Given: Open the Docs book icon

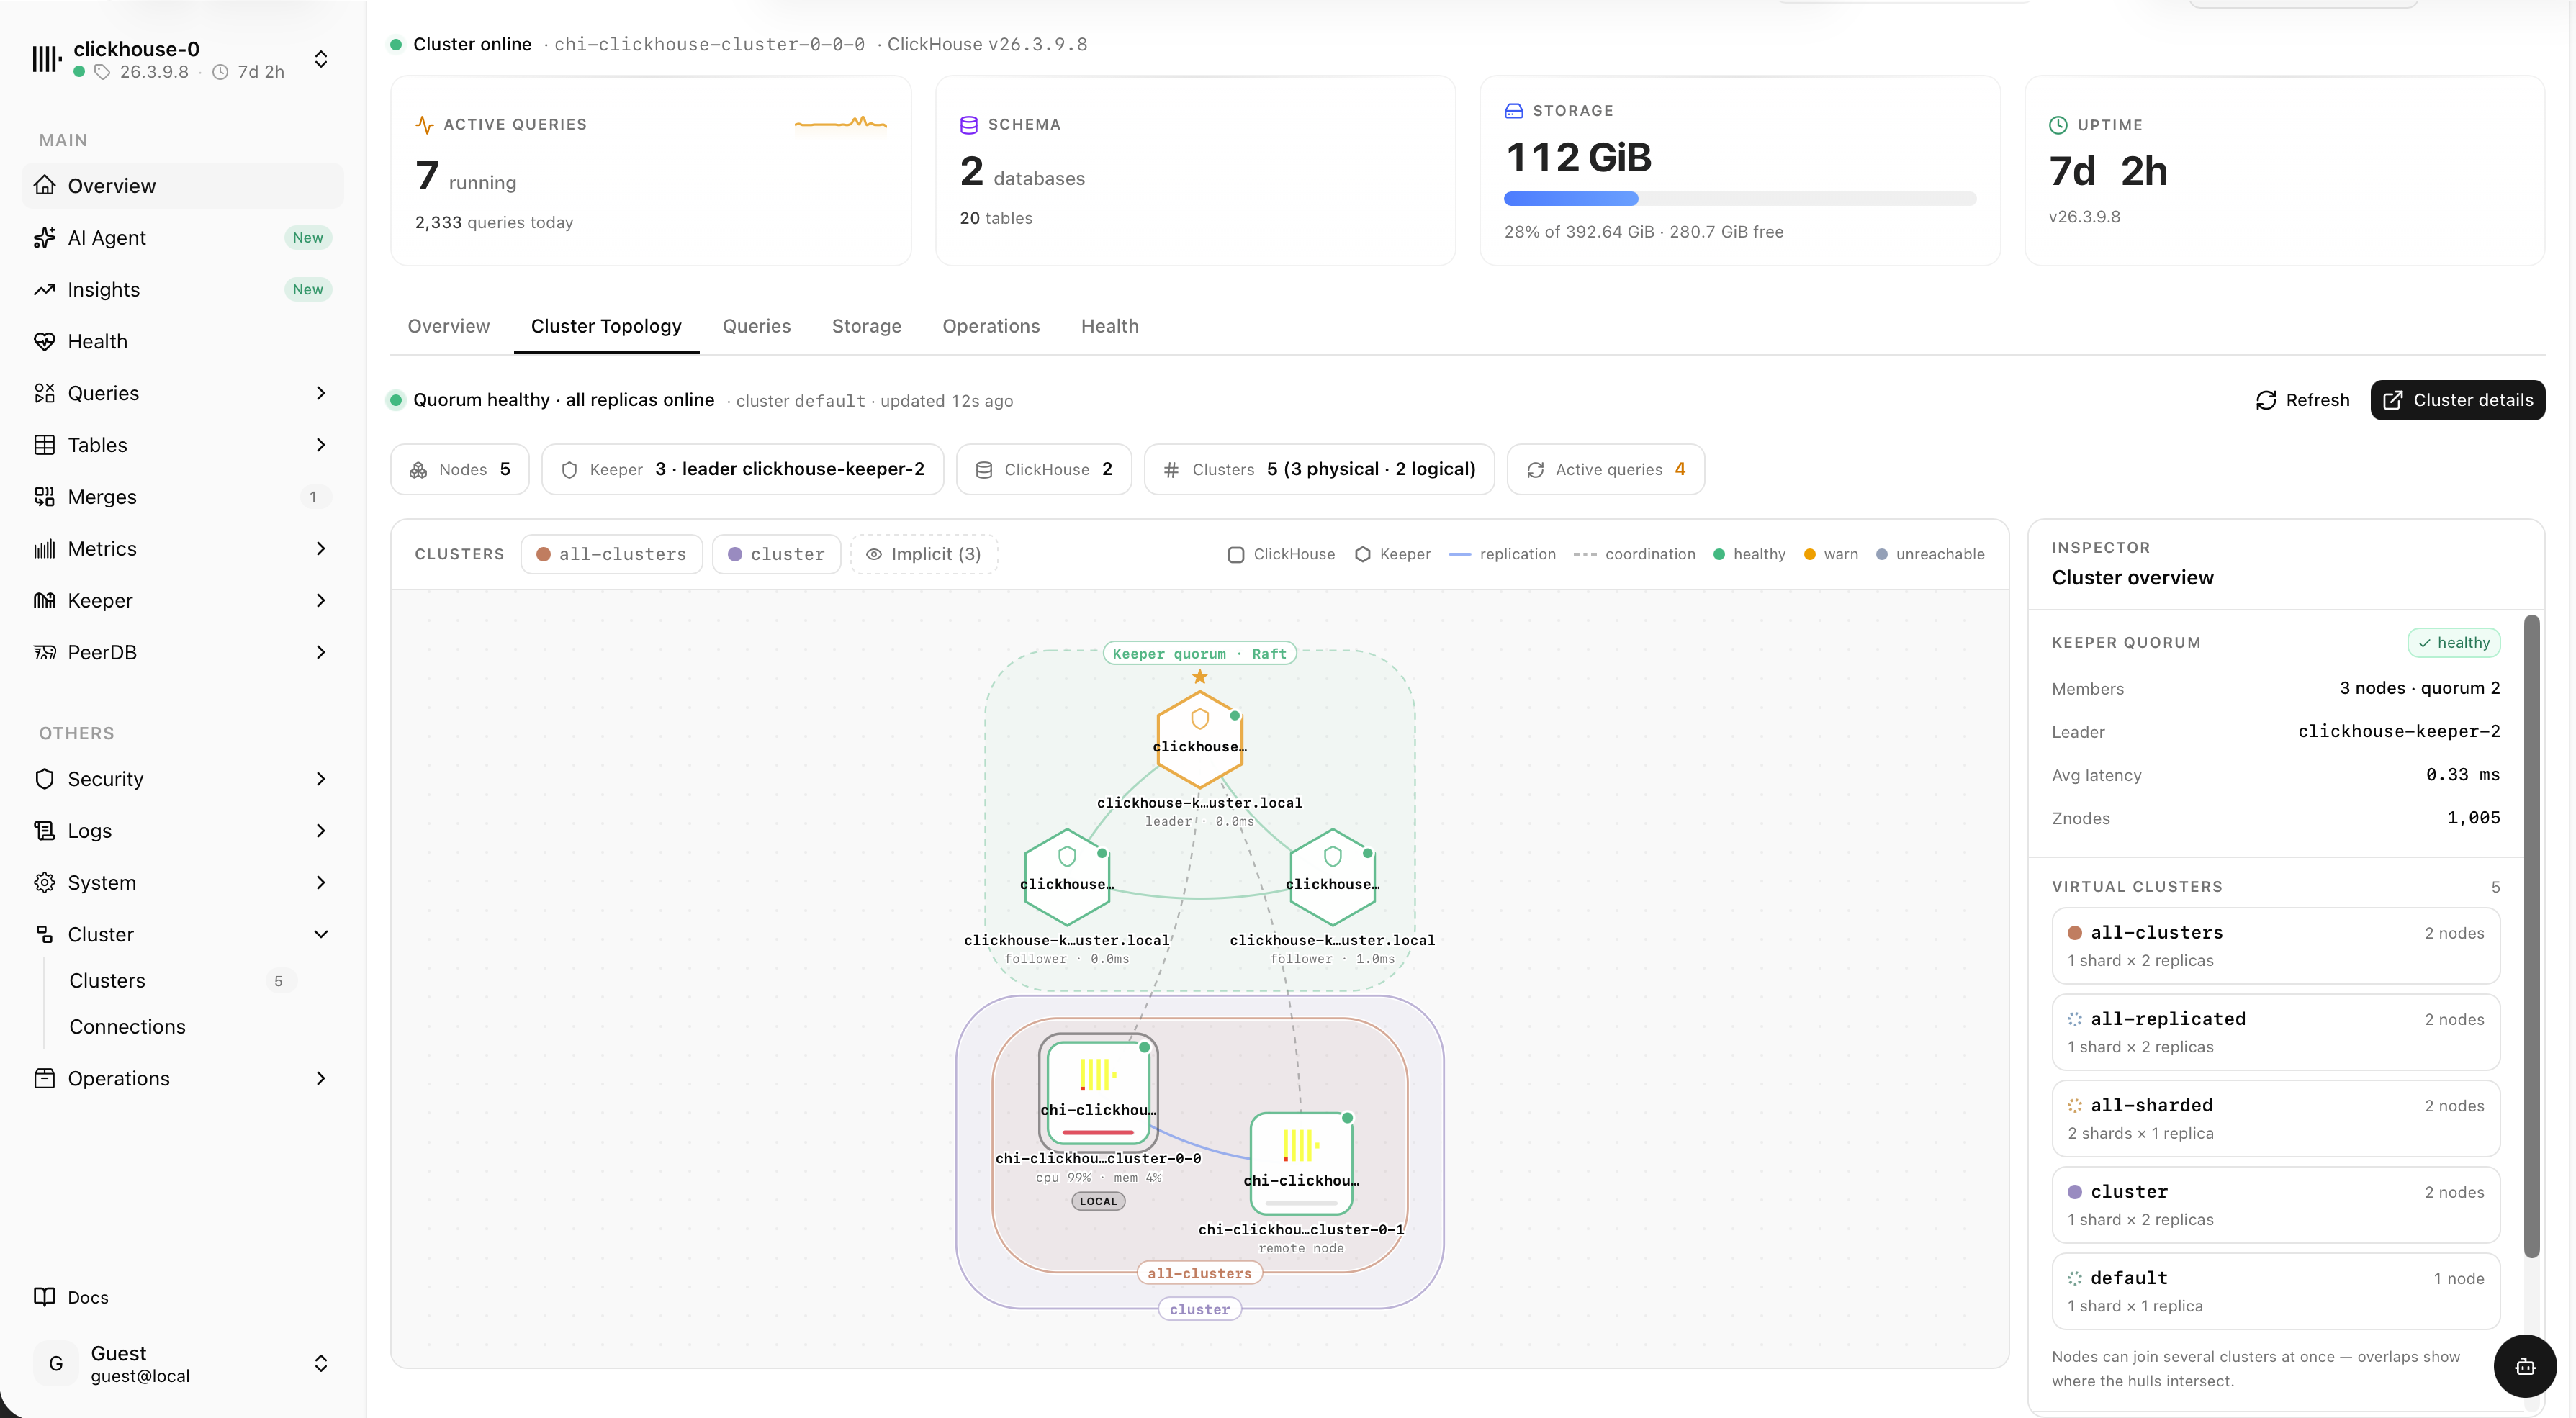Looking at the screenshot, I should [x=44, y=1297].
